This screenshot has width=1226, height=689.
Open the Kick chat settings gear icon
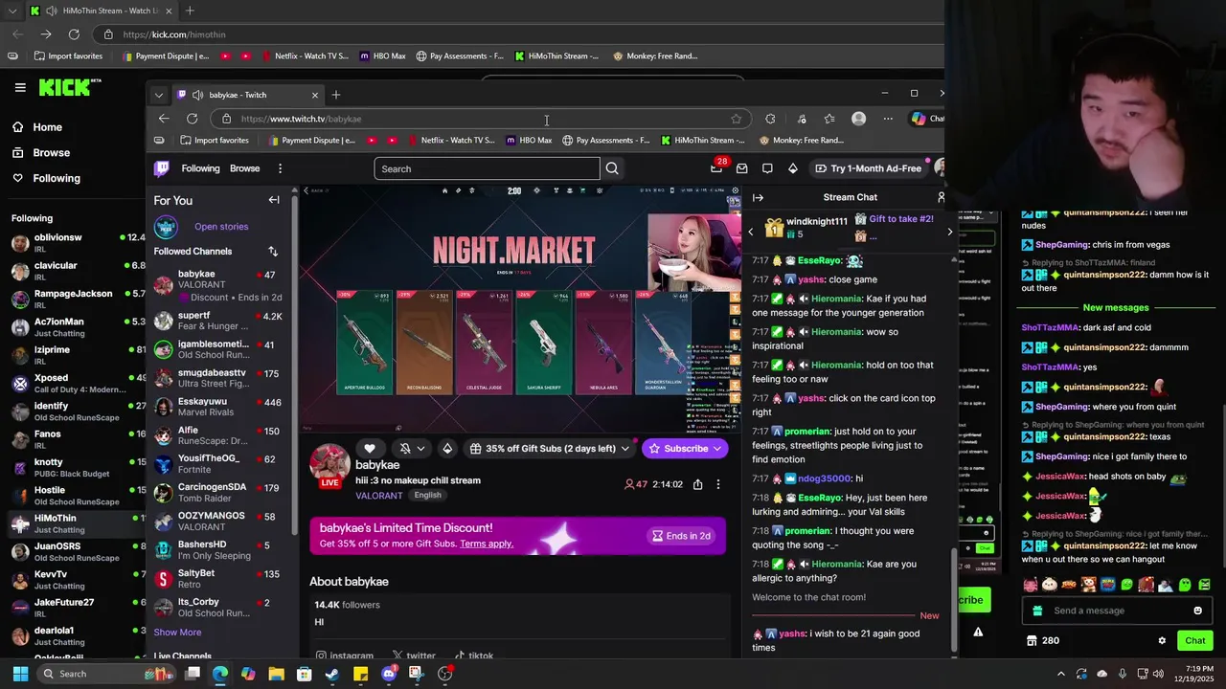point(1162,640)
